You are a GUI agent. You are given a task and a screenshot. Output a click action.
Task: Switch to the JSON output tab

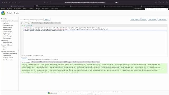[x=68, y=62]
